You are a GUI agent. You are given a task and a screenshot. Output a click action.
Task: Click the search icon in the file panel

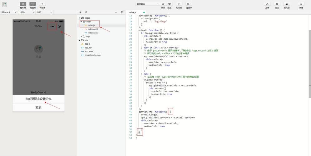coord(86,12)
